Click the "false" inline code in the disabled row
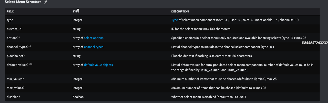The width and height of the screenshot is (328, 103). (239, 97)
